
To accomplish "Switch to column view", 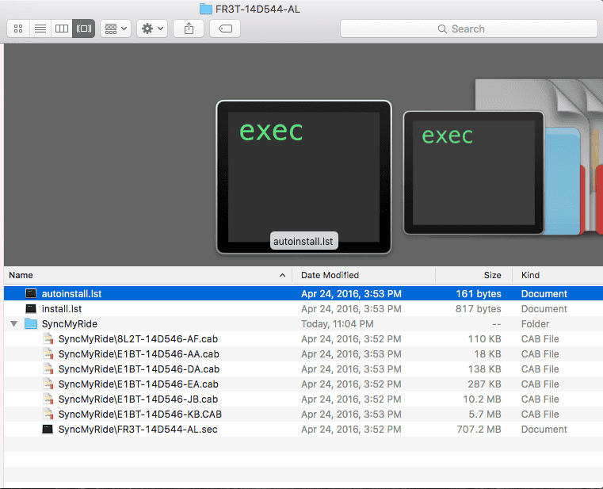I will pos(62,29).
